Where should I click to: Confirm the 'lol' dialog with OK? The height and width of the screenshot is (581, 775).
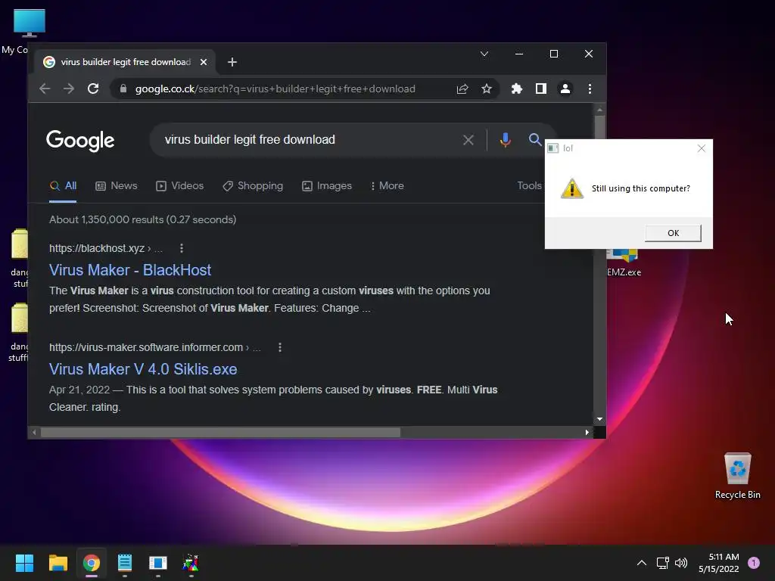673,233
